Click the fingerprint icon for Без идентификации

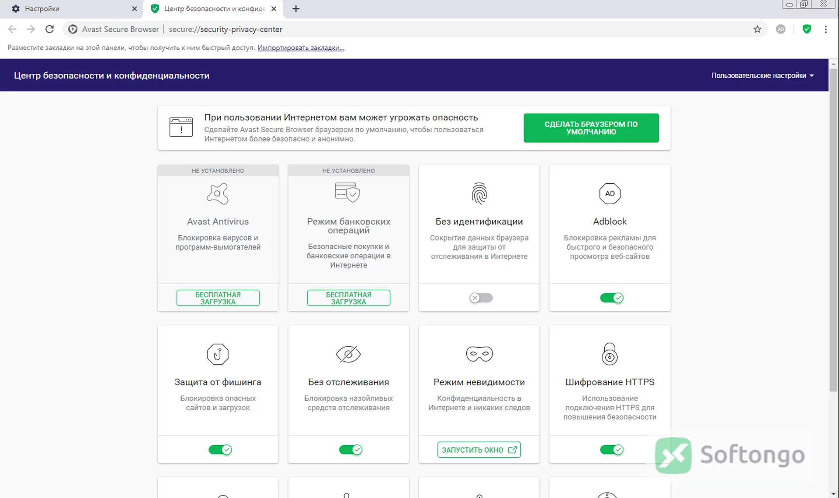coord(479,193)
